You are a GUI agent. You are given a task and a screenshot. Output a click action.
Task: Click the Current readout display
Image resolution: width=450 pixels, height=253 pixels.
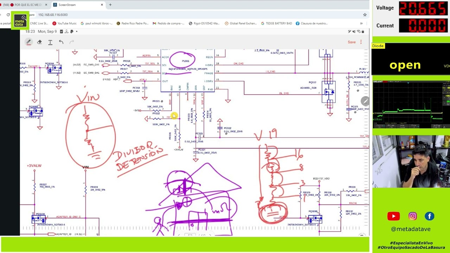point(423,26)
